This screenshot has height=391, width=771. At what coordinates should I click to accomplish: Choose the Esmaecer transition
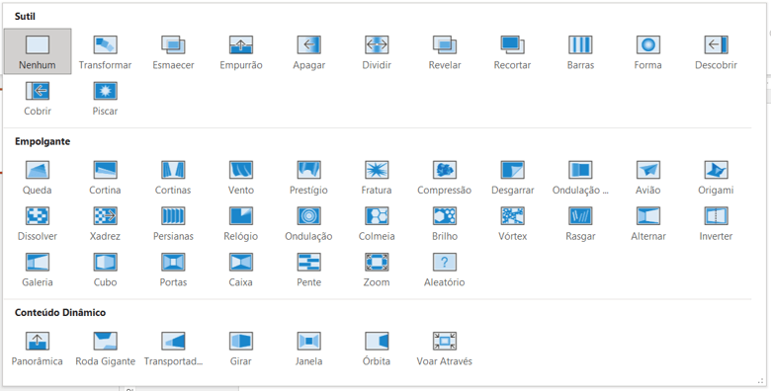pos(173,51)
